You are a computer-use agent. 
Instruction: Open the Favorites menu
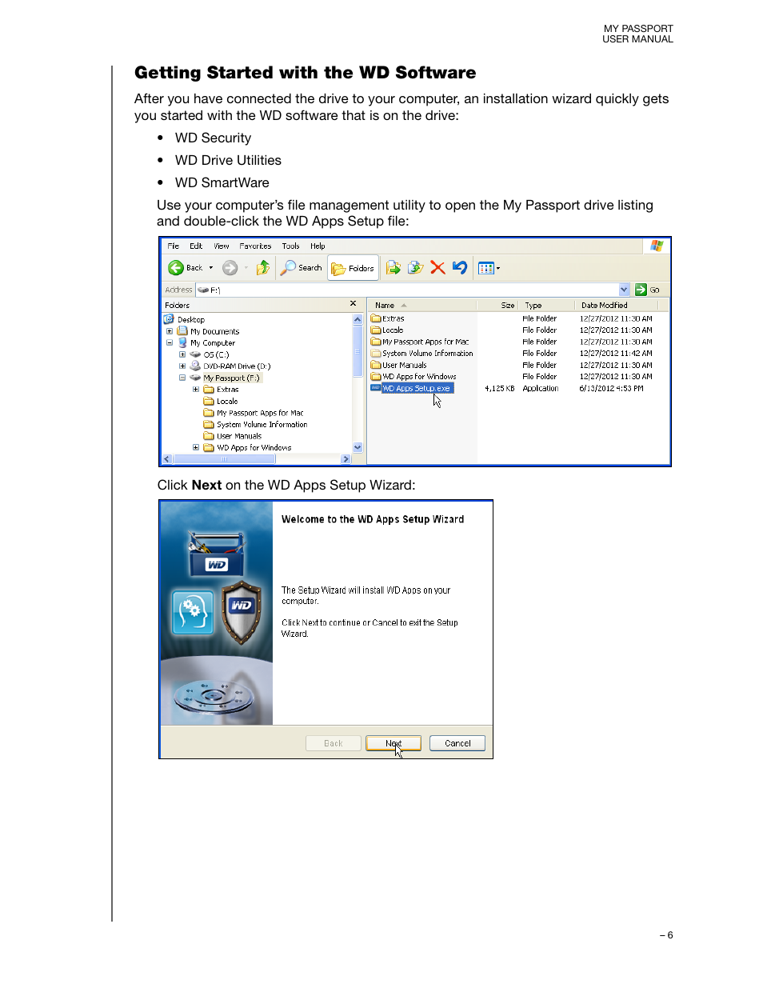click(255, 246)
